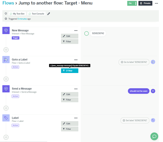Go back to the Flows breadcrumb link
The height and width of the screenshot is (142, 163).
tap(8, 3)
